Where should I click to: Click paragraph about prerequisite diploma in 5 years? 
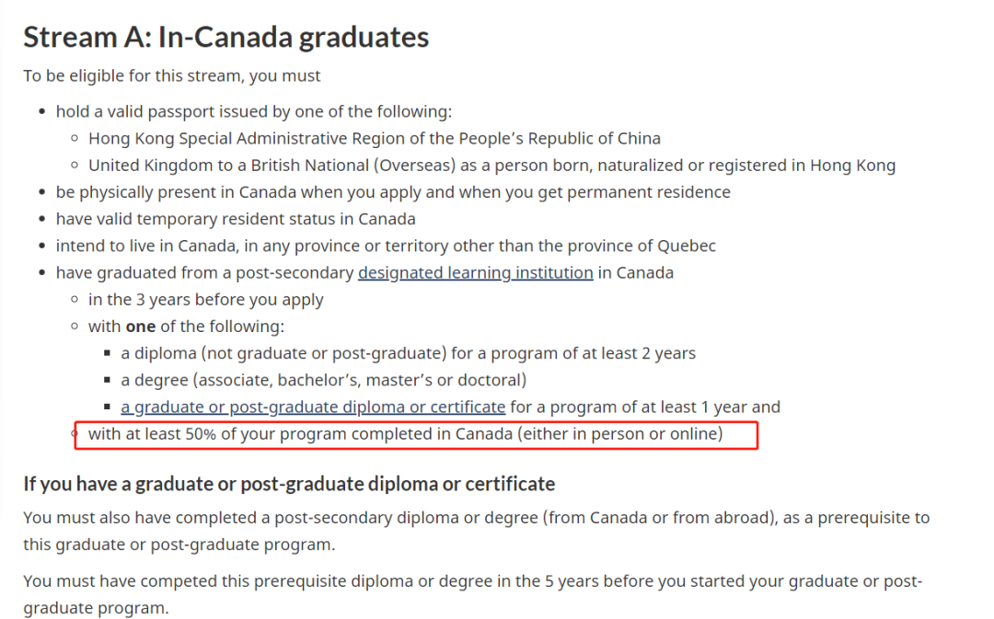[x=473, y=594]
